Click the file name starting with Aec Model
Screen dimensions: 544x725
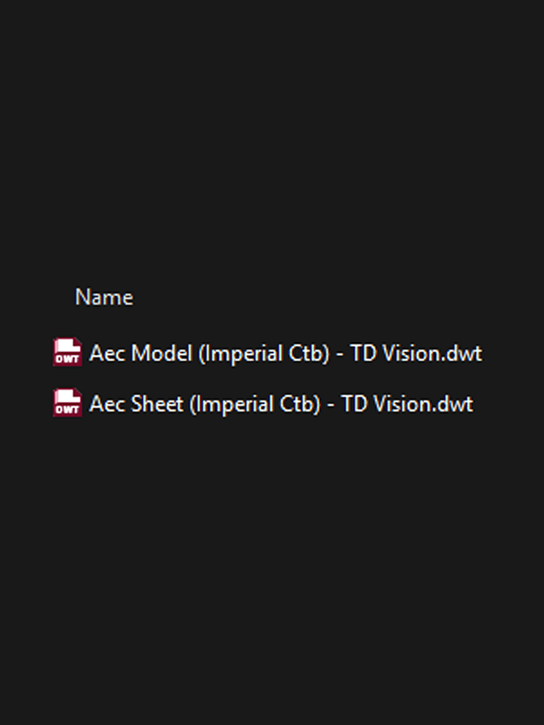[285, 353]
